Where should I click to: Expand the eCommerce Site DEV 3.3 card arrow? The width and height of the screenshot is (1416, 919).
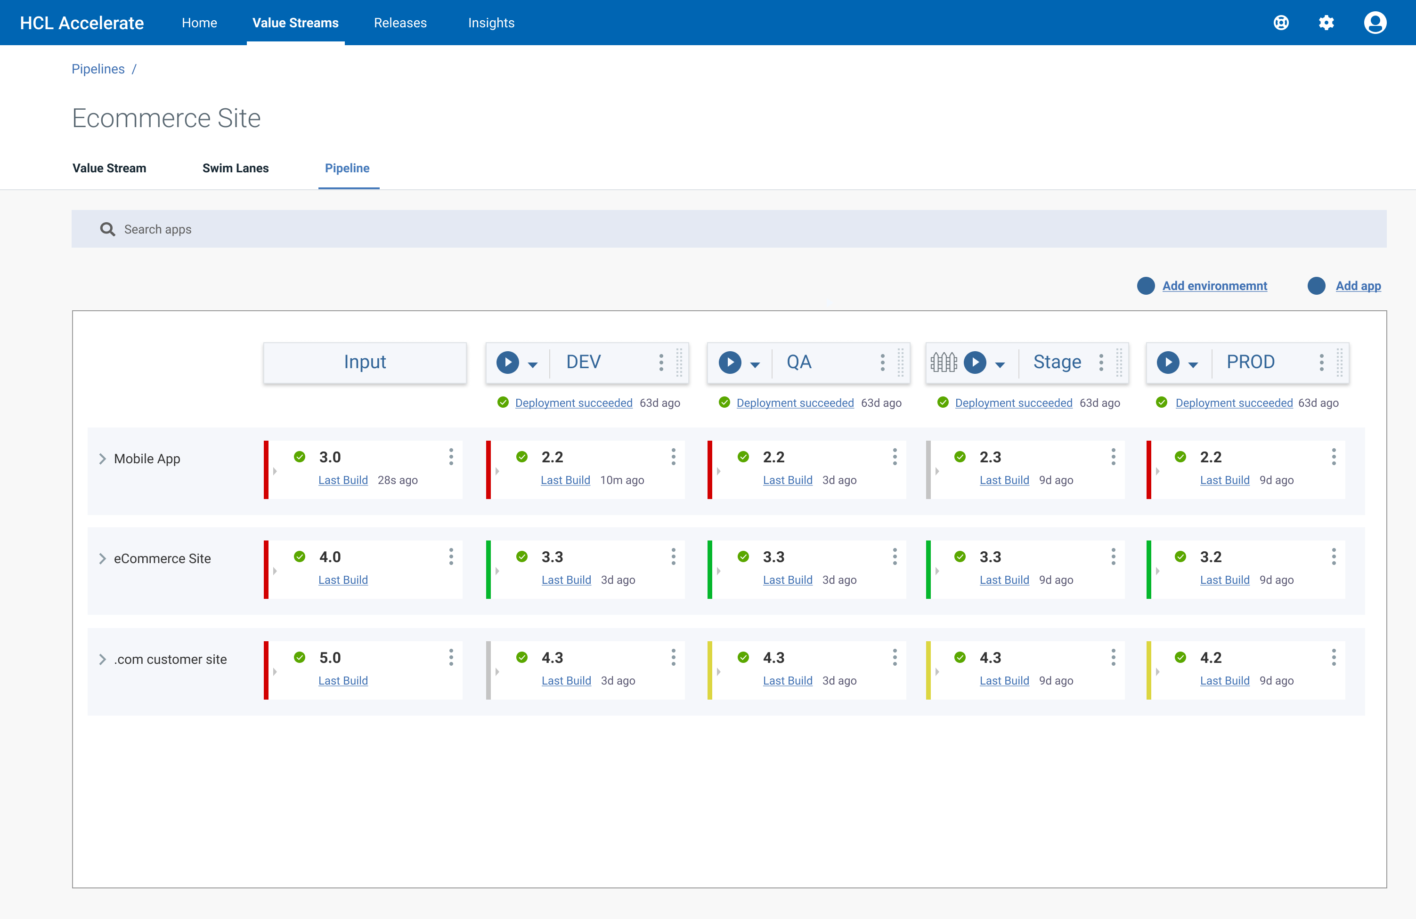pyautogui.click(x=497, y=571)
